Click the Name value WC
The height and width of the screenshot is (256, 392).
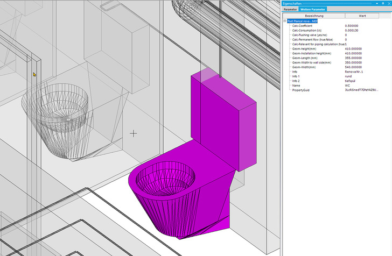pyautogui.click(x=348, y=86)
